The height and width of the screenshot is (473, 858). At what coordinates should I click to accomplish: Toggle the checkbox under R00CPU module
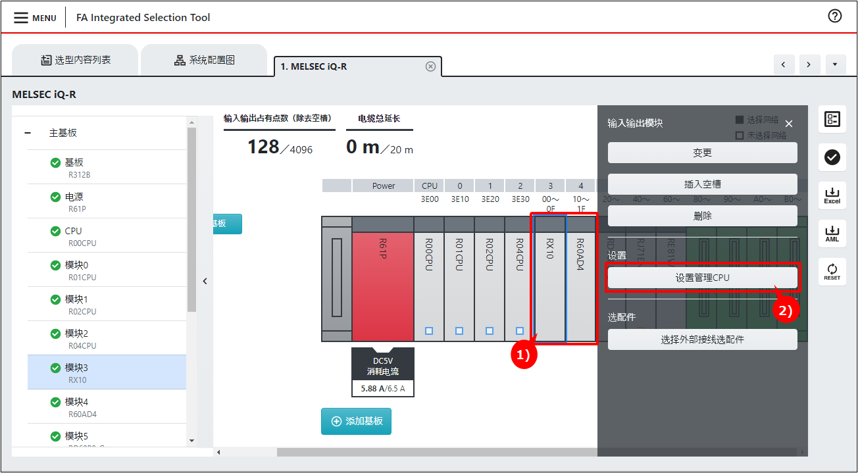[429, 331]
